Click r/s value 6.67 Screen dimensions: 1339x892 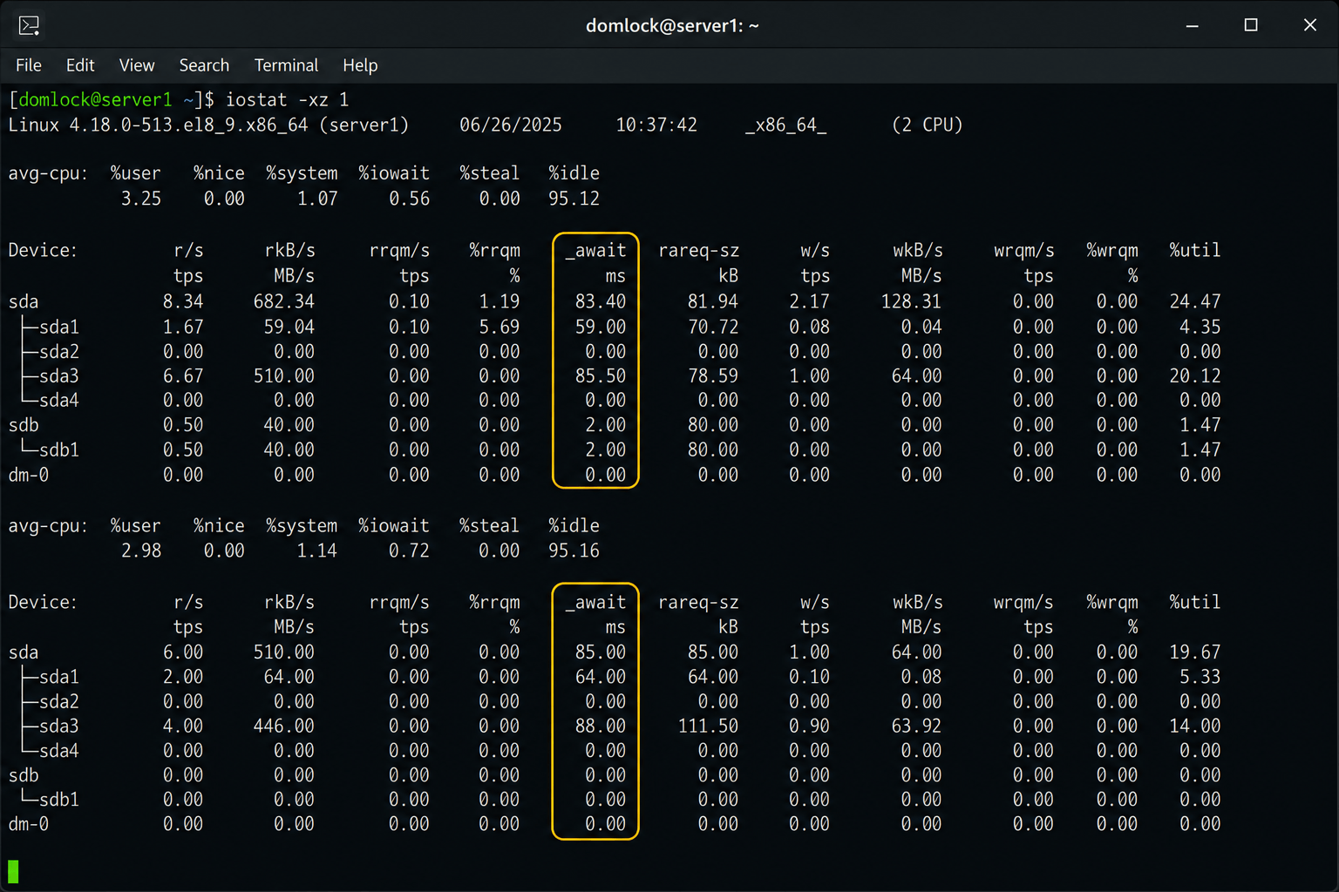183,375
